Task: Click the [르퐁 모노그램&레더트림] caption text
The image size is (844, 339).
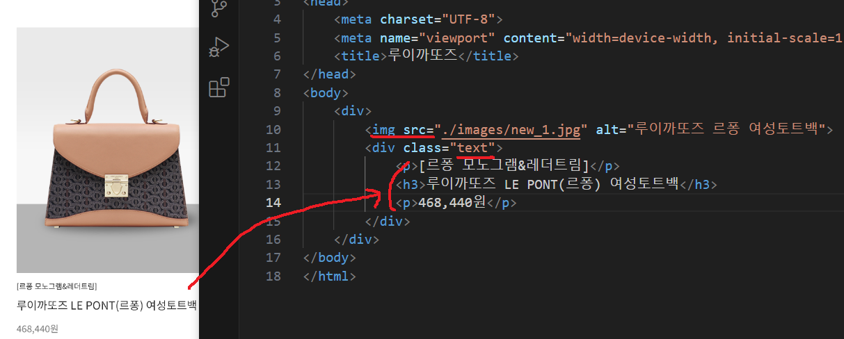Action: click(x=57, y=286)
